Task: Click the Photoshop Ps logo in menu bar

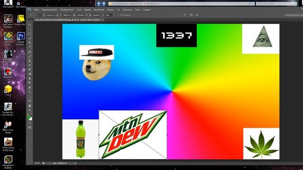Action: tap(29, 9)
